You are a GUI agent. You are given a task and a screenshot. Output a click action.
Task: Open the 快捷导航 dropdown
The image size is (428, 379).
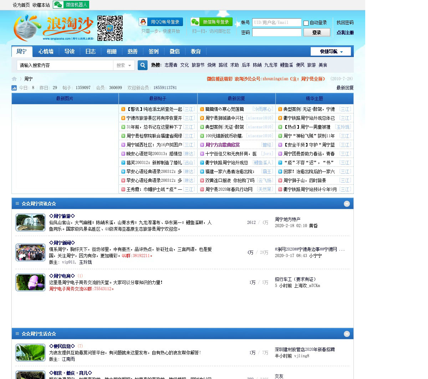pos(331,51)
